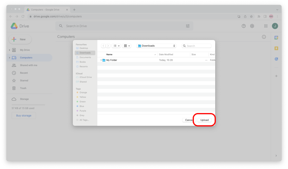
Task: Bookmark this page star icon
Action: click(x=251, y=17)
